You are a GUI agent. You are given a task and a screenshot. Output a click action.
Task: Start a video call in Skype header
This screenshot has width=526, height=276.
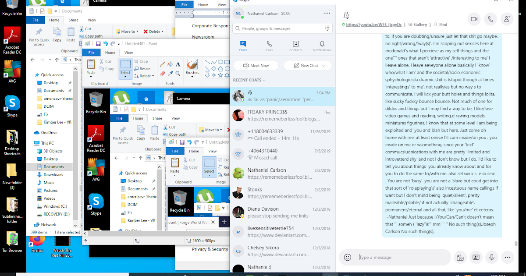tap(474, 19)
